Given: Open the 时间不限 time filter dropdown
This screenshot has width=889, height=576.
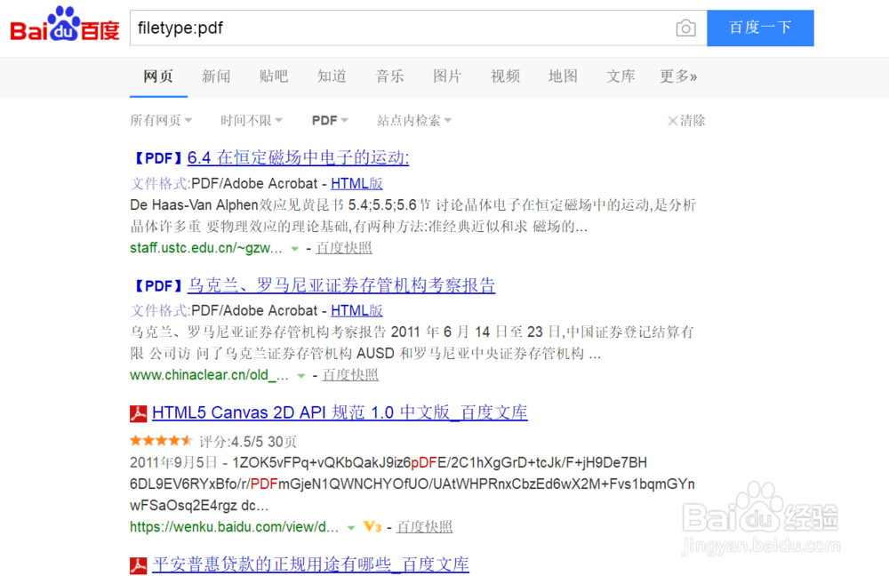Looking at the screenshot, I should [252, 120].
